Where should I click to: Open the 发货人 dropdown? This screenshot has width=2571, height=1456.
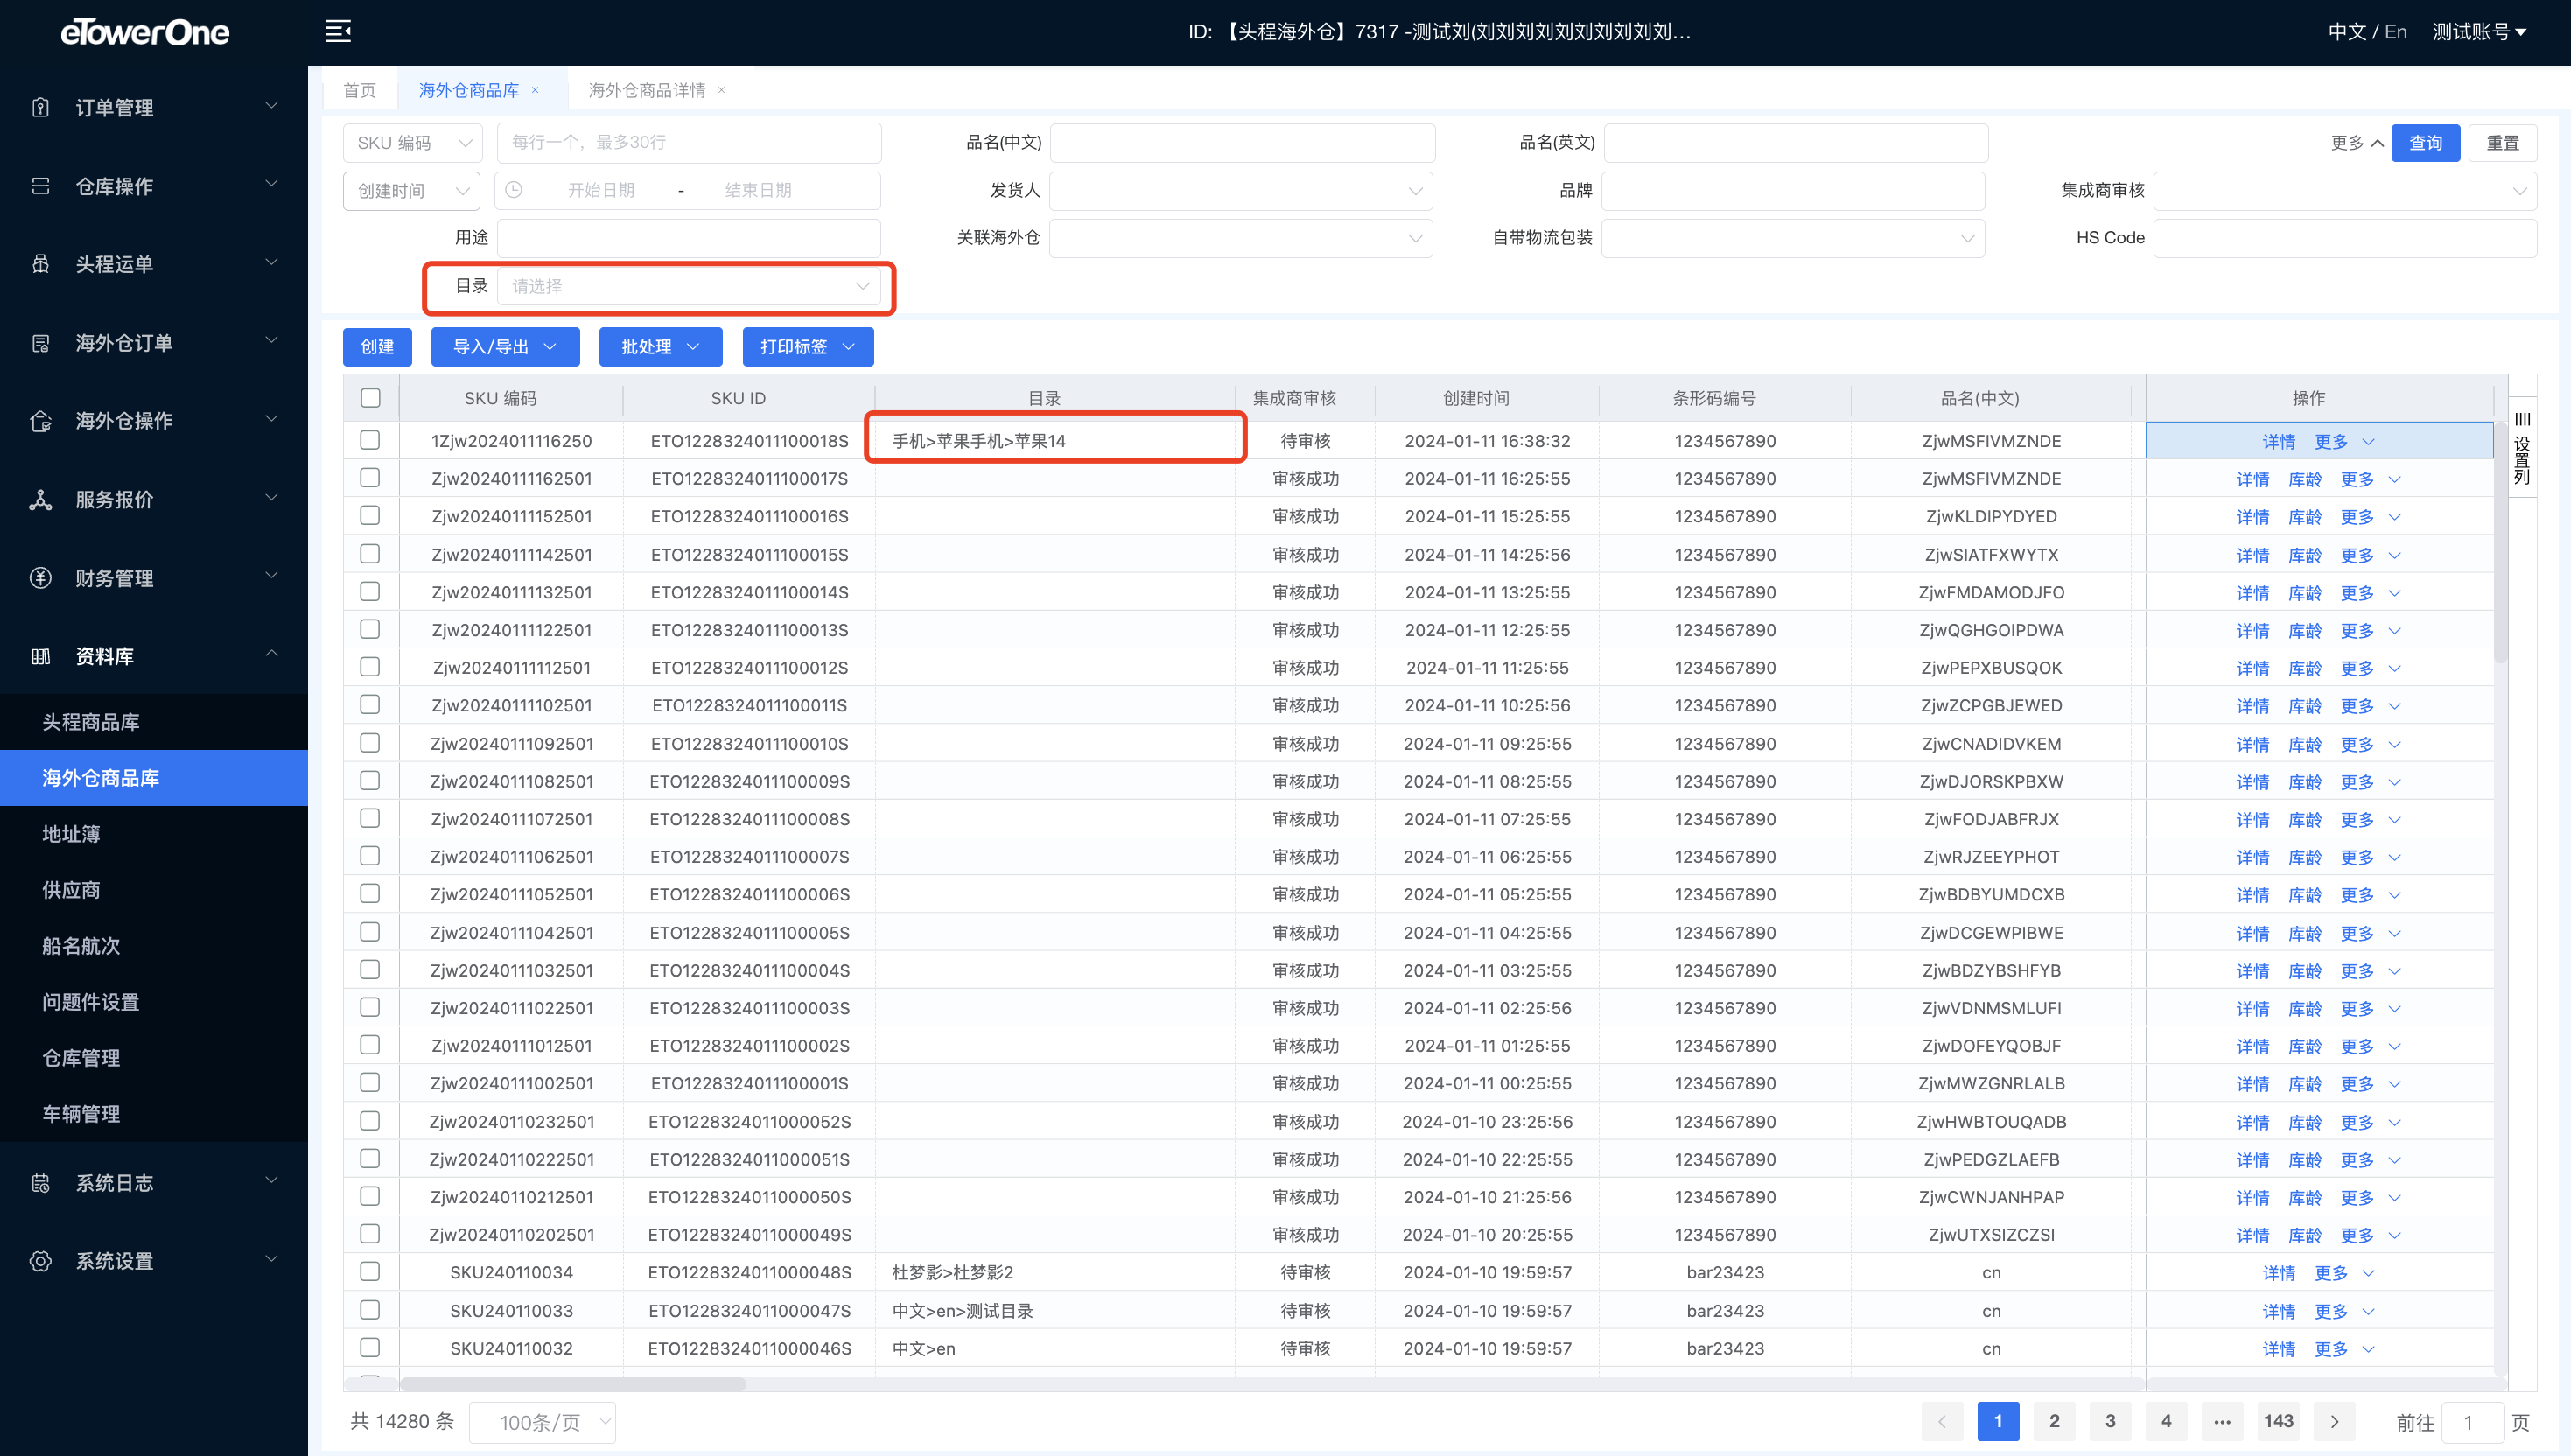point(1241,191)
